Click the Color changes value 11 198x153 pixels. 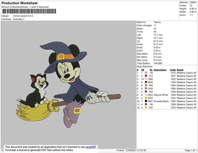[x=155, y=25]
